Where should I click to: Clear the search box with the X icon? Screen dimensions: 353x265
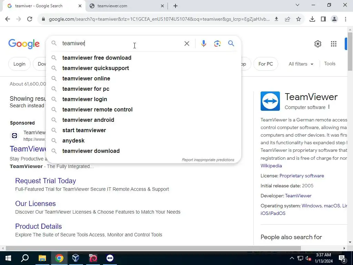click(x=186, y=43)
